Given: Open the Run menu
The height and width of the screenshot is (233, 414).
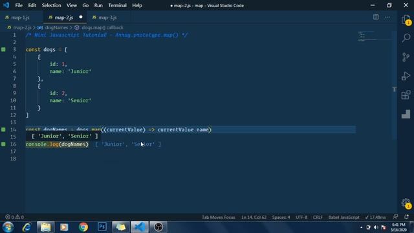Looking at the screenshot, I should pyautogui.click(x=98, y=5).
